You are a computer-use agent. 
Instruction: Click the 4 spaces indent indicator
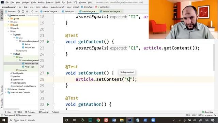(209, 115)
